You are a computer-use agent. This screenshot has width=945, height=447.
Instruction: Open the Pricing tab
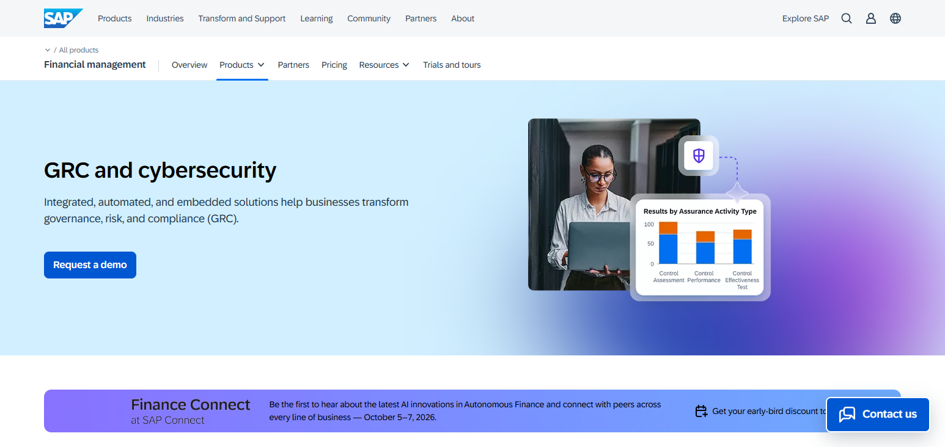pyautogui.click(x=334, y=65)
